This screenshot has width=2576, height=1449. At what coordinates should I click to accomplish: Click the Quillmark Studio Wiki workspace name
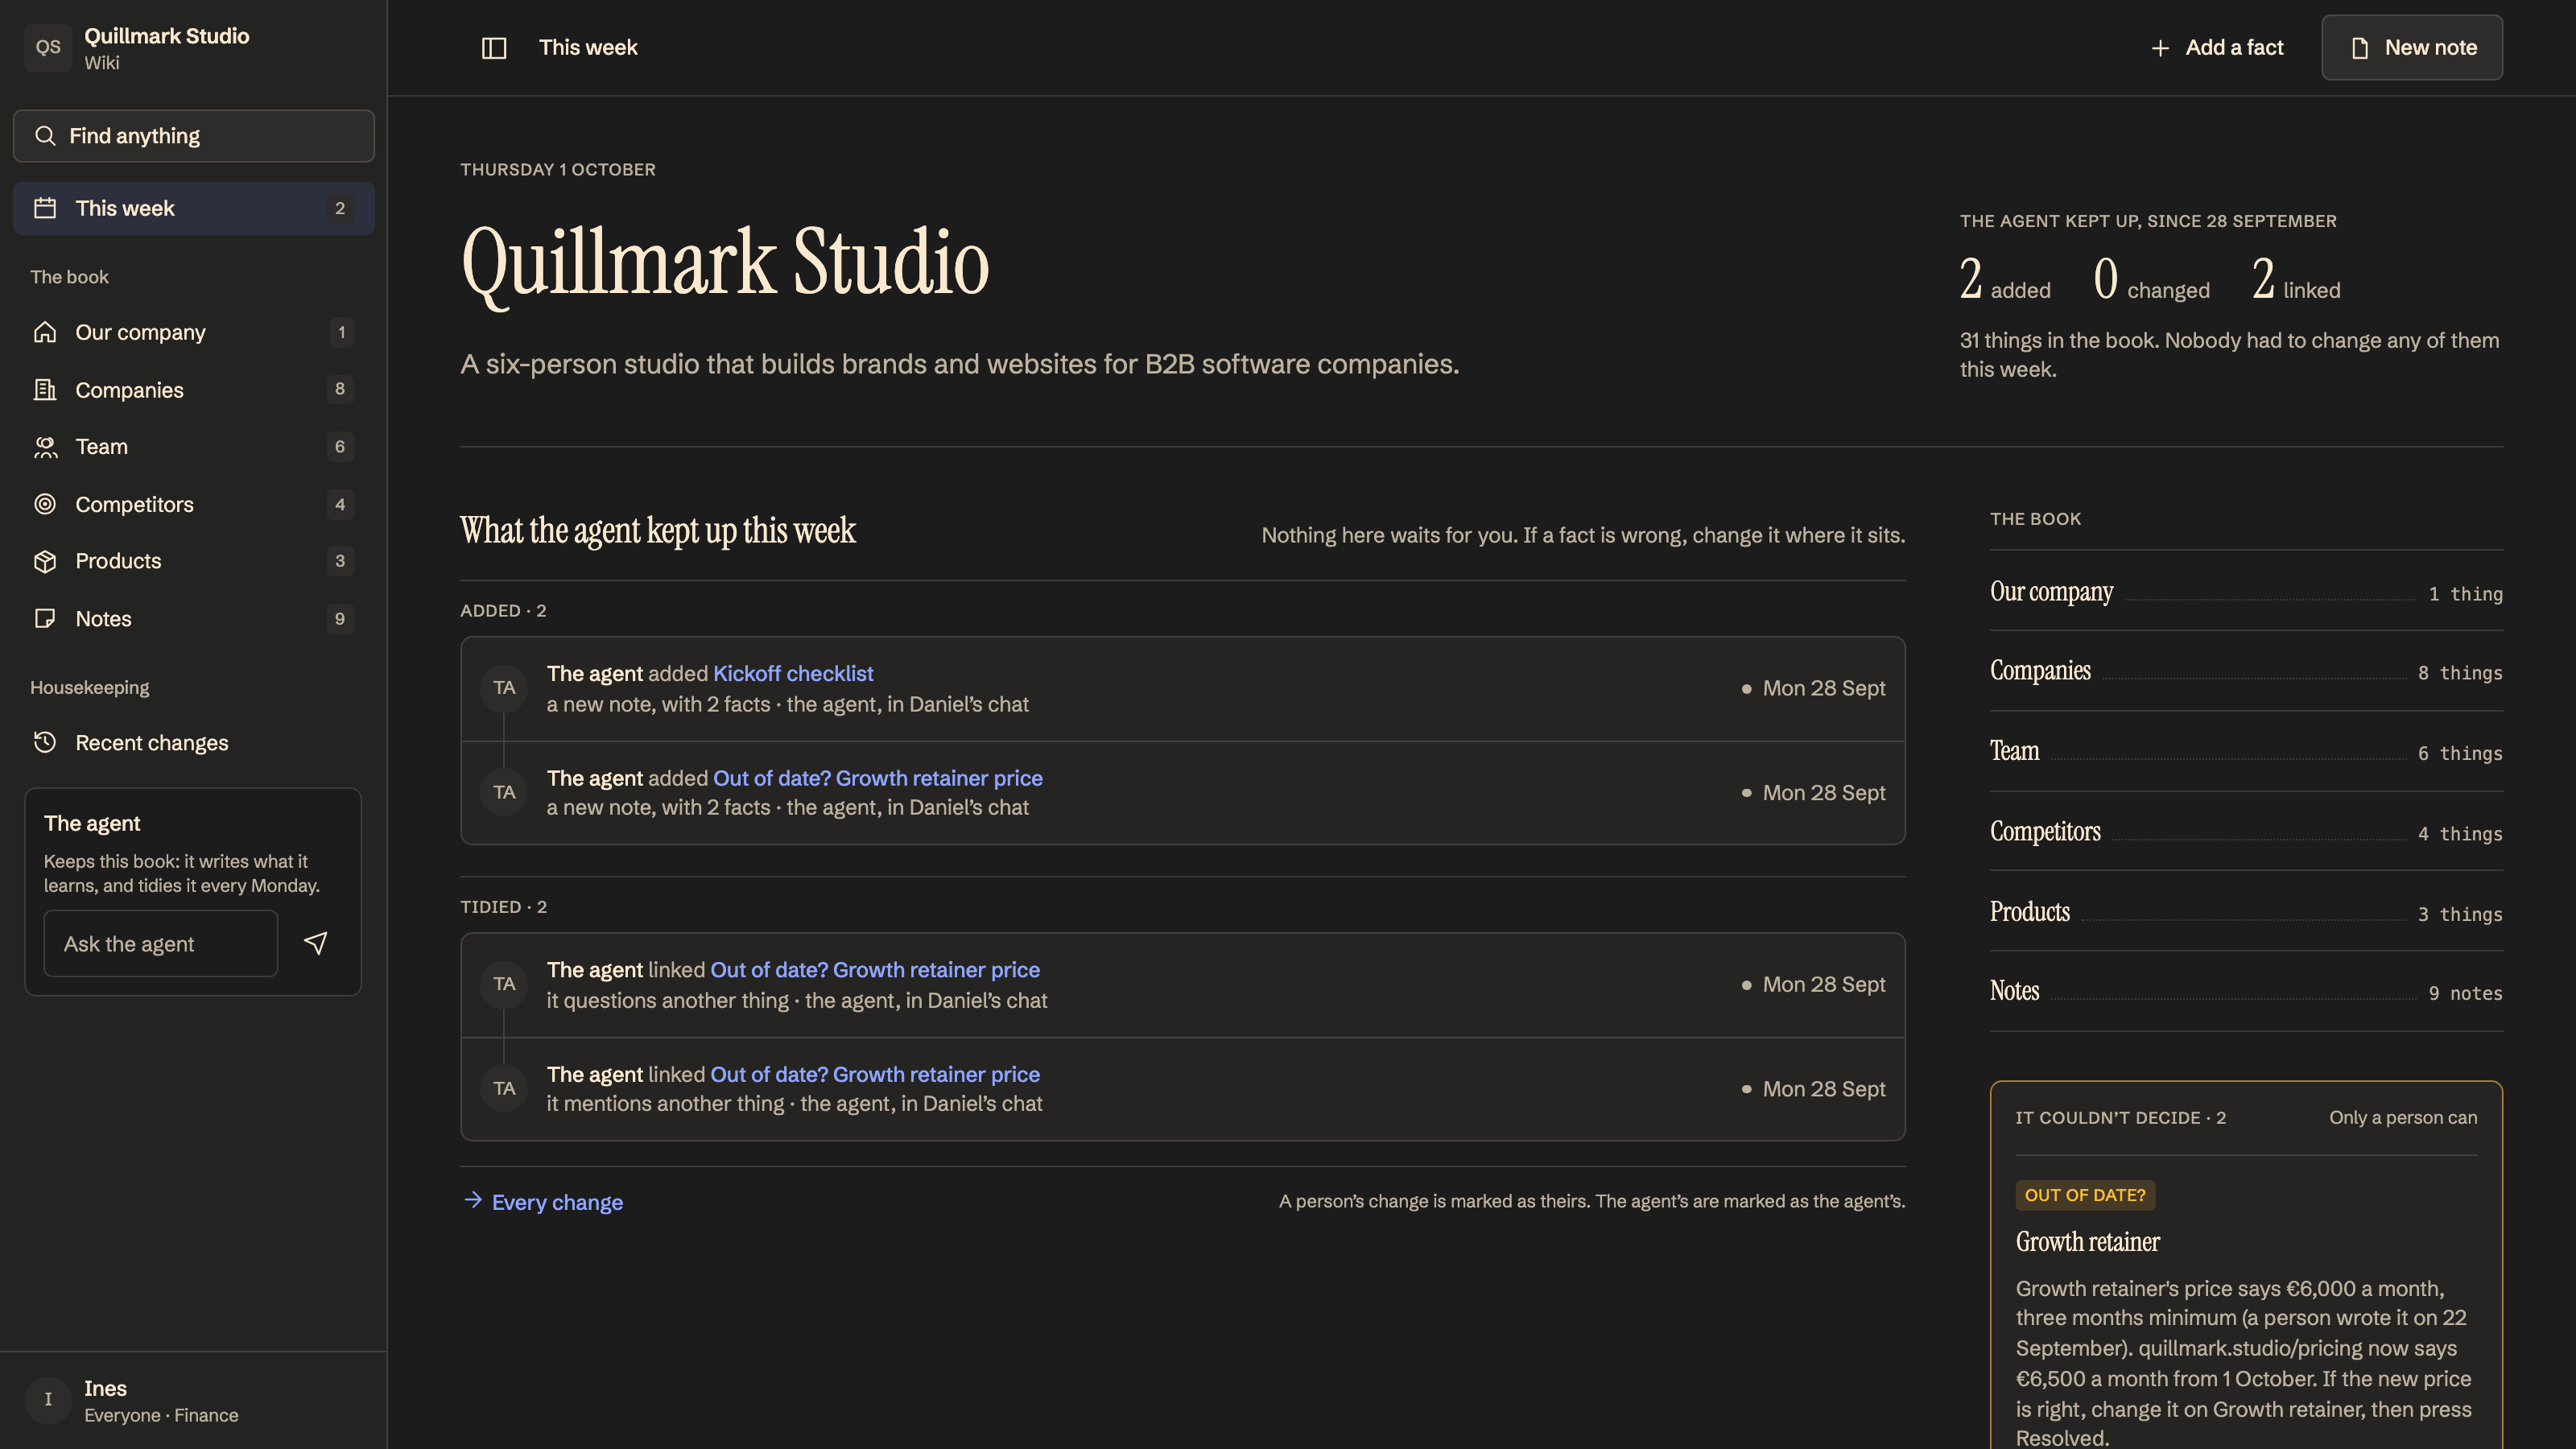(166, 47)
